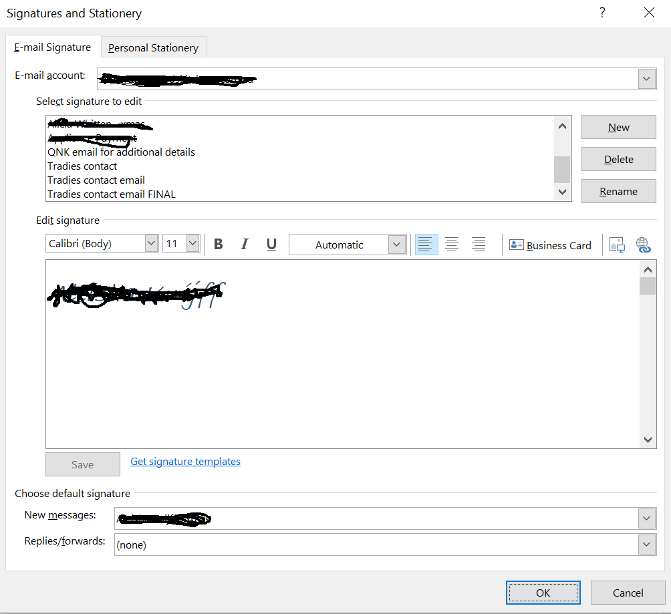This screenshot has width=671, height=614.
Task: Toggle Underline formatting button
Action: [271, 245]
